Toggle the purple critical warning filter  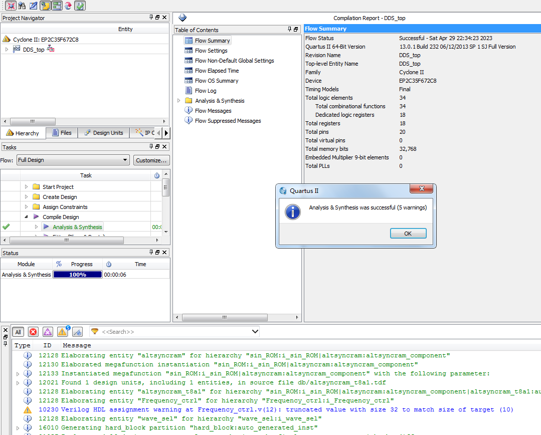coord(48,332)
